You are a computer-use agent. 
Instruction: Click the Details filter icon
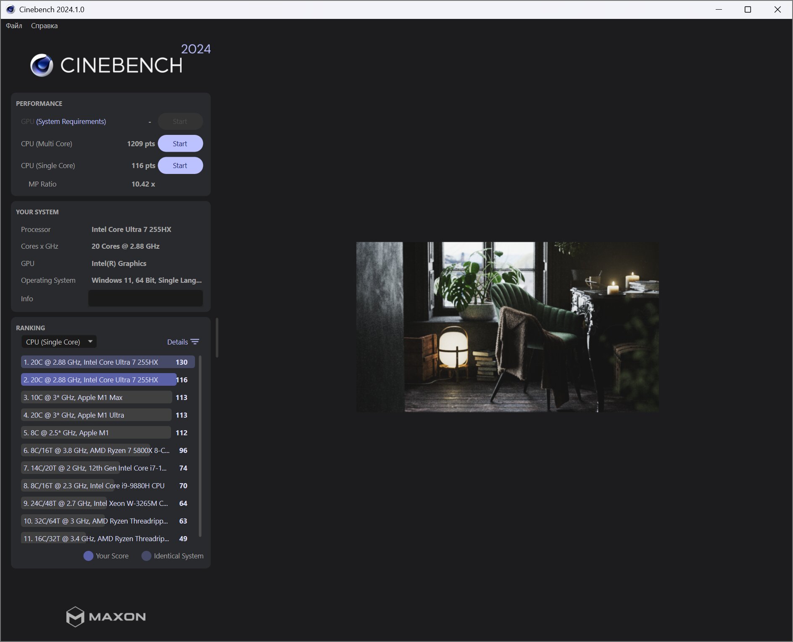[x=195, y=342]
